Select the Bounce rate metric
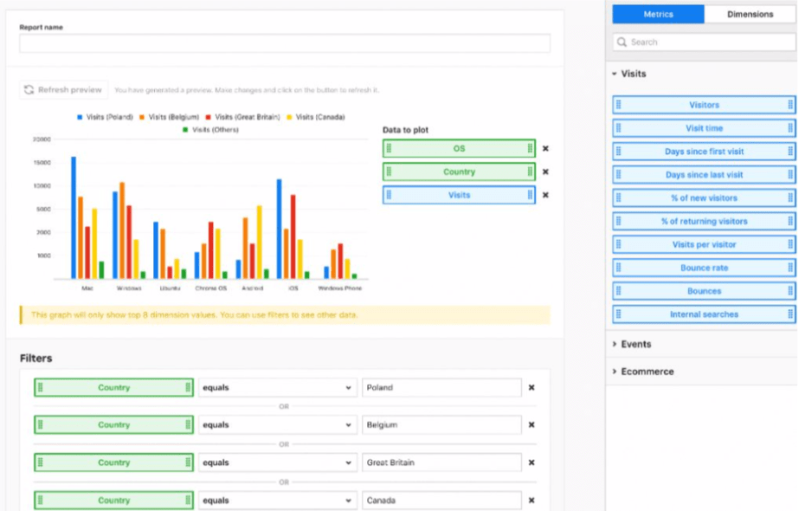The image size is (805, 511). pos(704,268)
